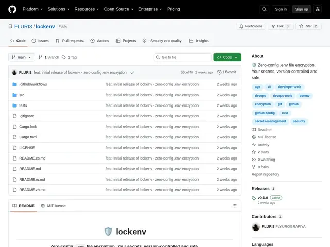330x247 pixels.
Task: Switch to the Issues tab
Action: (x=40, y=41)
